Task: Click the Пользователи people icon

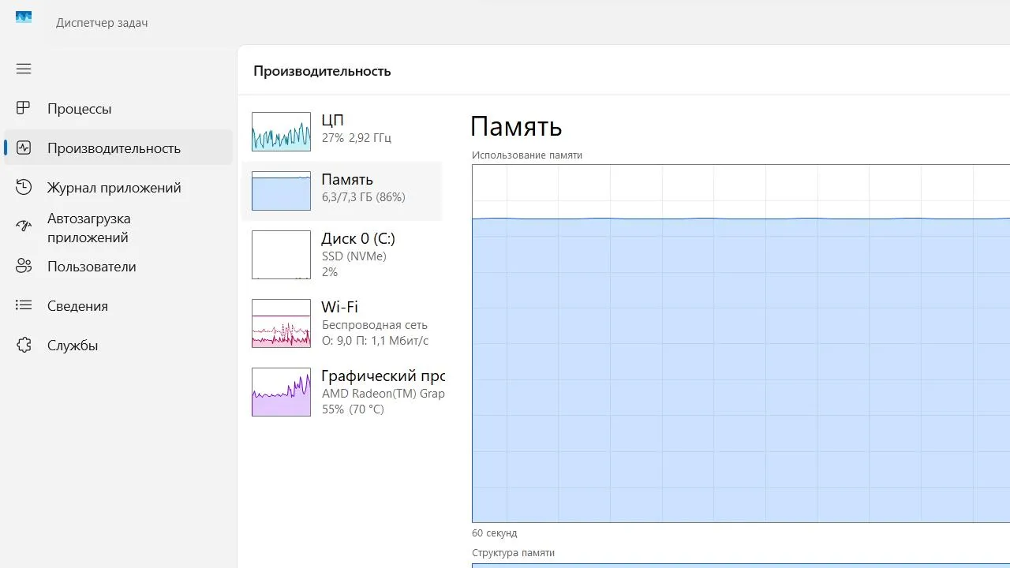Action: pos(24,267)
